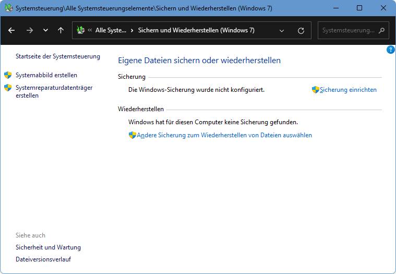Open help via the blue question mark

click(x=390, y=50)
